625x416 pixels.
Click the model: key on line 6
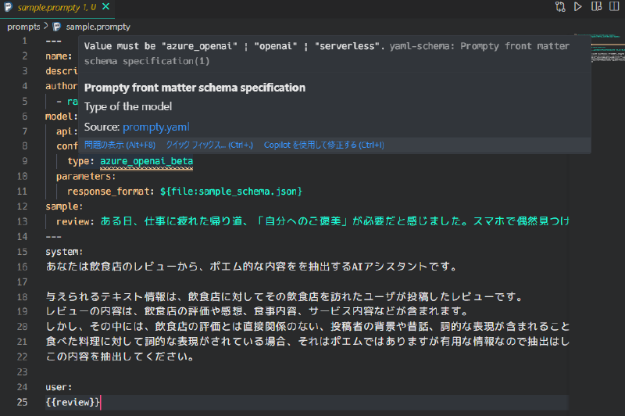point(62,117)
